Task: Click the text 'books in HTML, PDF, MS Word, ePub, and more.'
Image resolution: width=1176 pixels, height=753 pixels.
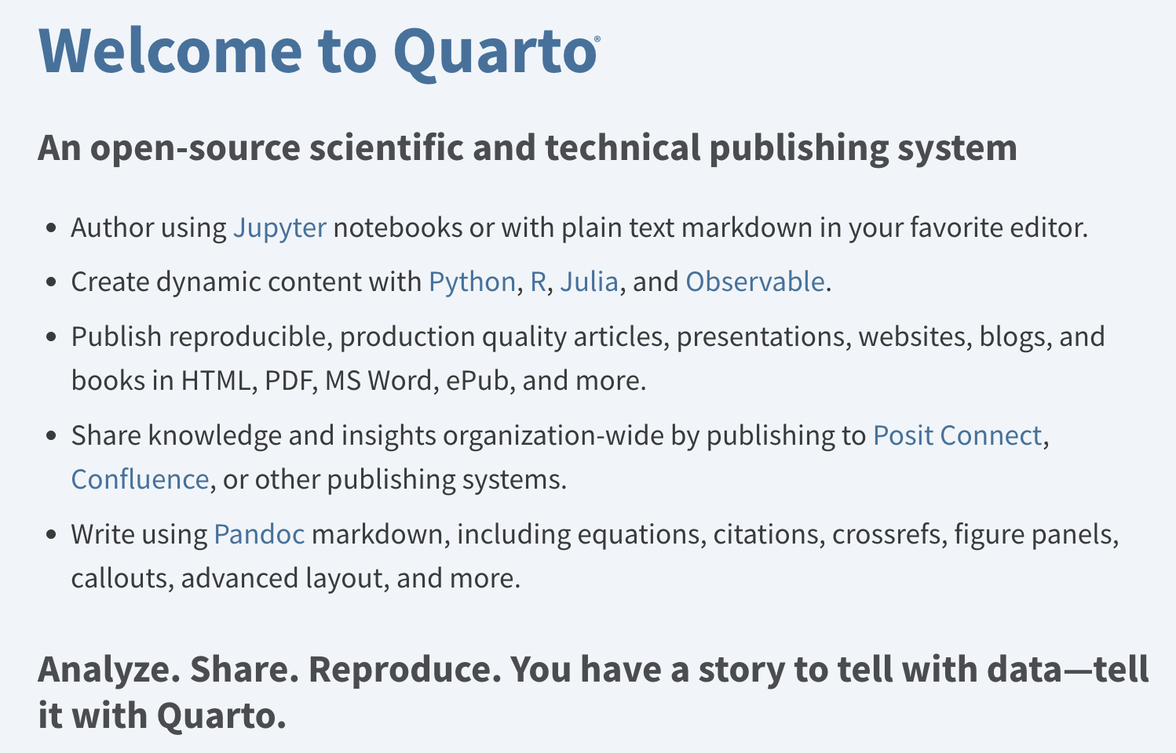Action: 359,380
